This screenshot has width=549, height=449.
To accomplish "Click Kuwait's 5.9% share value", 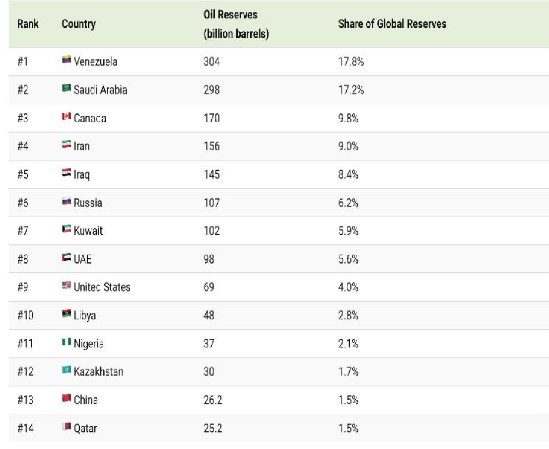I will [x=348, y=231].
